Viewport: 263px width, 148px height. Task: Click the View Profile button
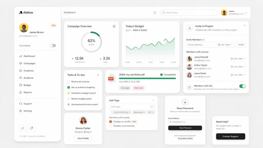(83, 138)
